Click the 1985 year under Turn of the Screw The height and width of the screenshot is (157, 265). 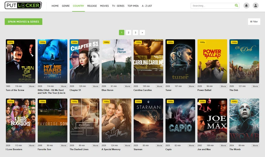click(x=8, y=86)
